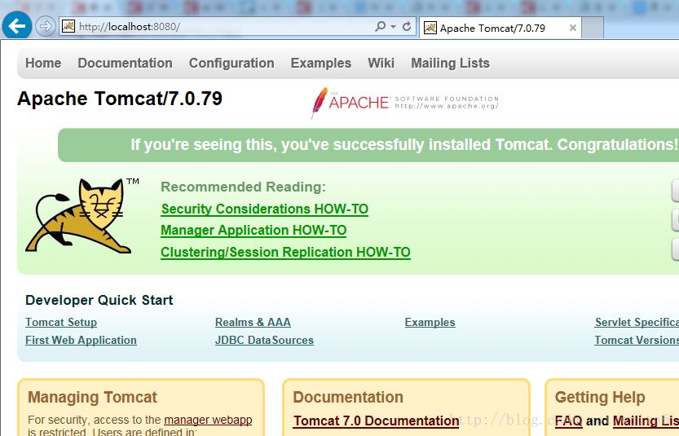Screen dimensions: 679x436
Task: Open the JDBC DataSources quick start link
Action: 264,341
